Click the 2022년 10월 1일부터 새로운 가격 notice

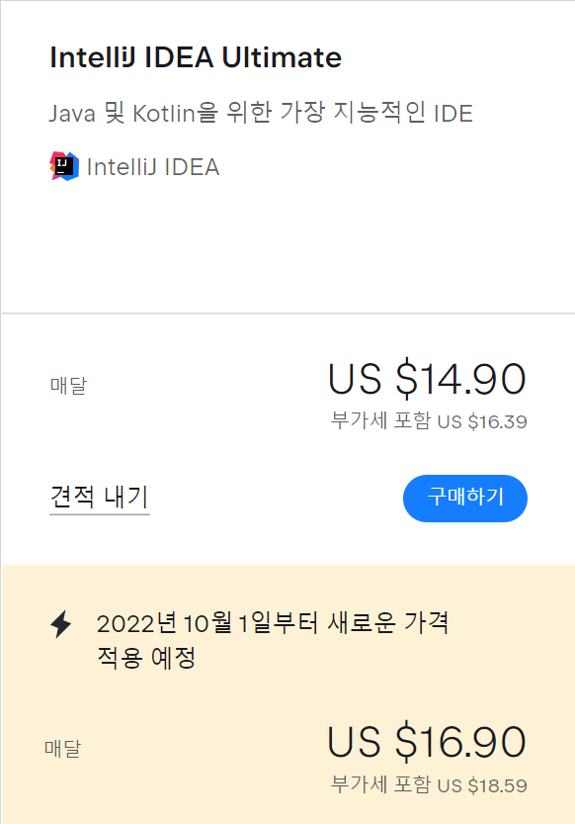273,623
